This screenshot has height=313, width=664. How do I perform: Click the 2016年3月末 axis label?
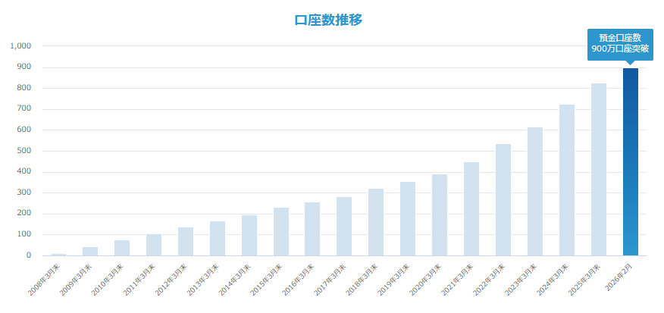tap(299, 280)
